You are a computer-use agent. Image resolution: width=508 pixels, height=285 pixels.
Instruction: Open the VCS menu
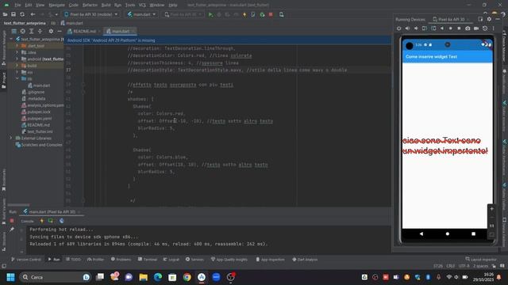142,6
